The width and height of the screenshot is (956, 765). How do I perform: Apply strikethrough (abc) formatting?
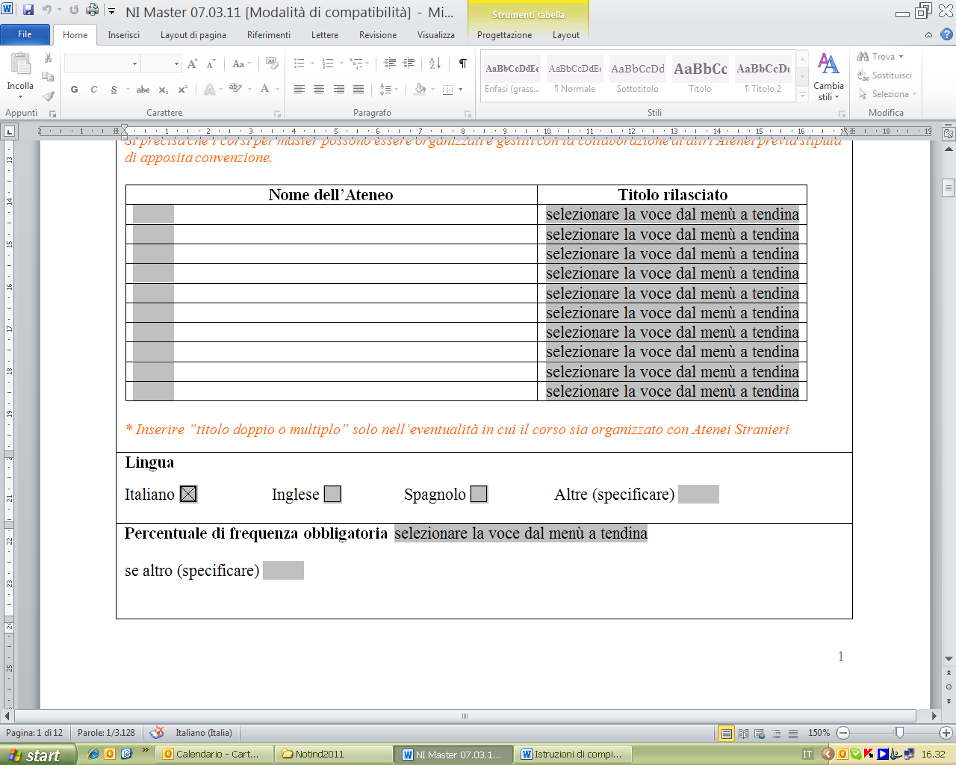pos(143,89)
